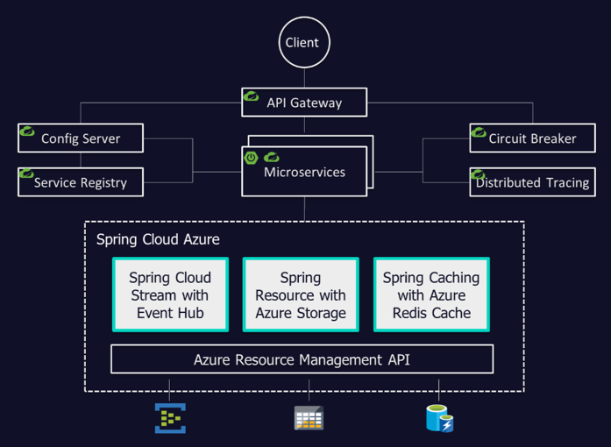Select Spring Caching with Azure Redis Cache card

[431, 294]
